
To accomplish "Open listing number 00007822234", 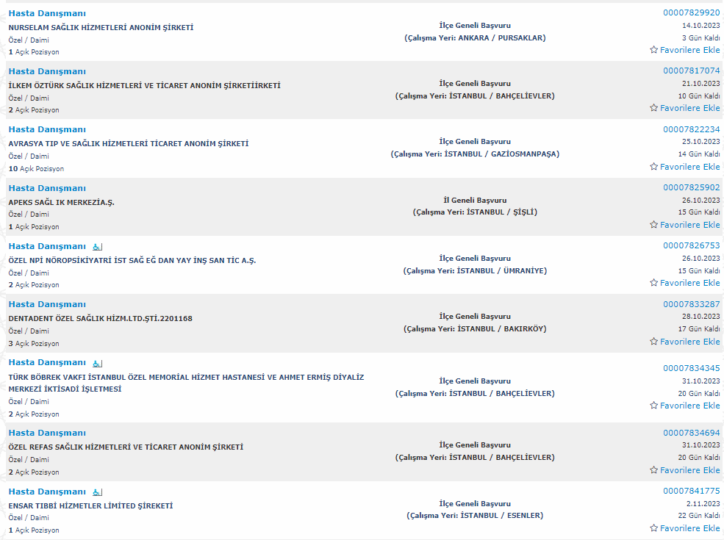I will tap(691, 129).
